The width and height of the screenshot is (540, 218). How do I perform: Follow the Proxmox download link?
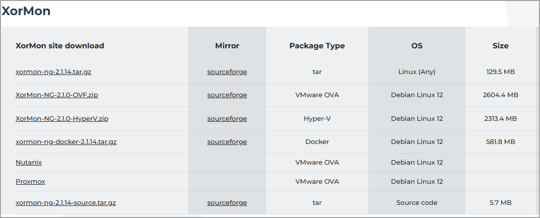click(x=30, y=181)
